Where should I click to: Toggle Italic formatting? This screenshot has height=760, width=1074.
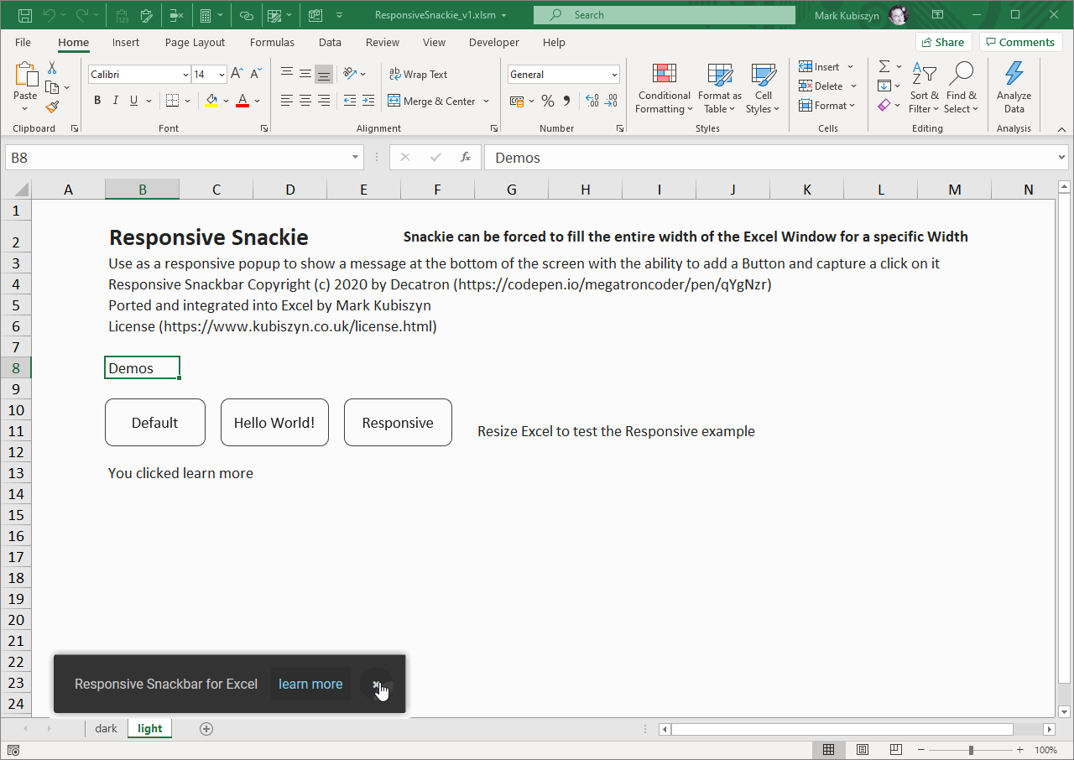pos(116,101)
